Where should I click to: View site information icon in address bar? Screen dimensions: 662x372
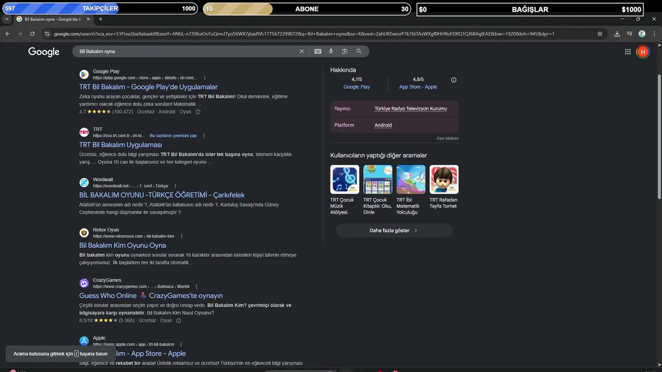(47, 34)
